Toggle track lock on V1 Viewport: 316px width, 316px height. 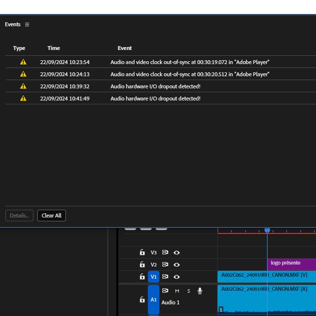(142, 277)
